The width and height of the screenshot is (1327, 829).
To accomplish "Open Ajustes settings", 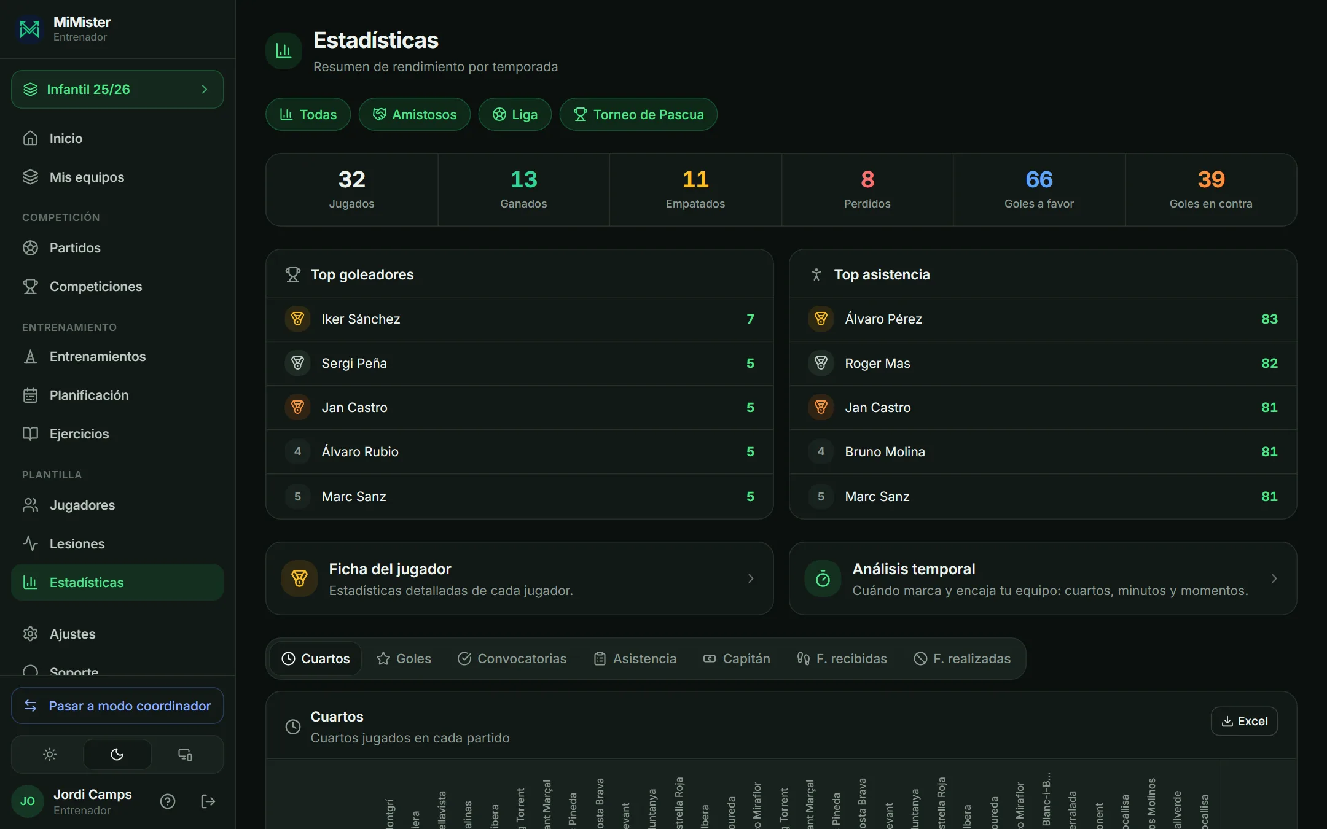I will point(117,634).
